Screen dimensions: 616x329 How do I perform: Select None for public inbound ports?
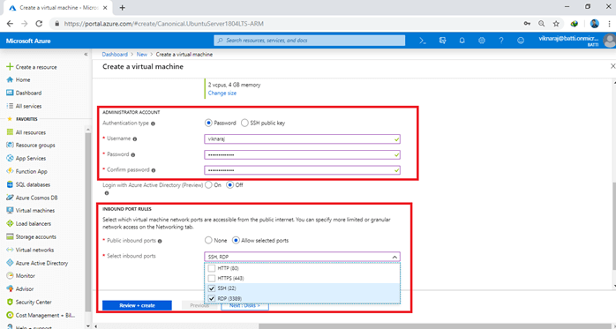208,240
